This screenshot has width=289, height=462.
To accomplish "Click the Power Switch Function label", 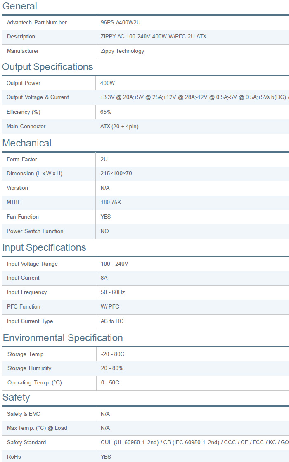I will tap(35, 231).
